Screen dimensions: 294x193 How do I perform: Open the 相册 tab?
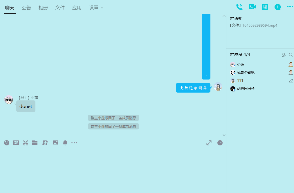tap(43, 8)
